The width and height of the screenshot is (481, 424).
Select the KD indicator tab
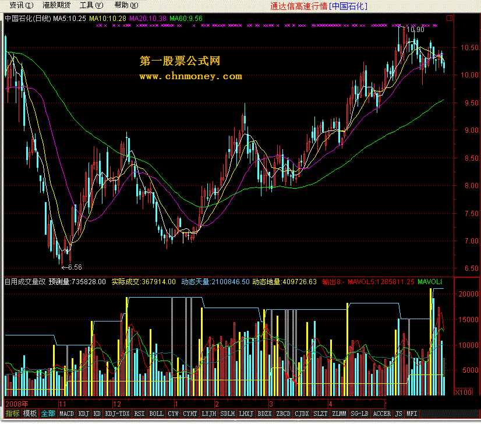(97, 414)
